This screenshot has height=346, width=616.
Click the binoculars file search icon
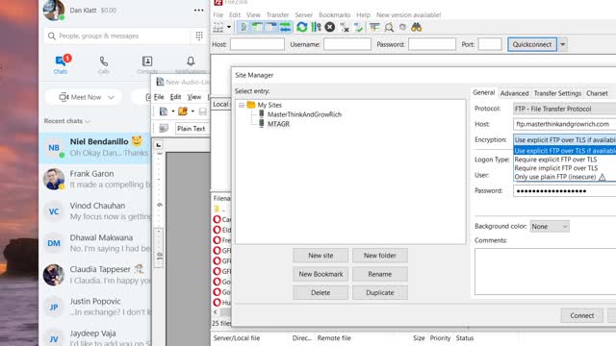[417, 27]
